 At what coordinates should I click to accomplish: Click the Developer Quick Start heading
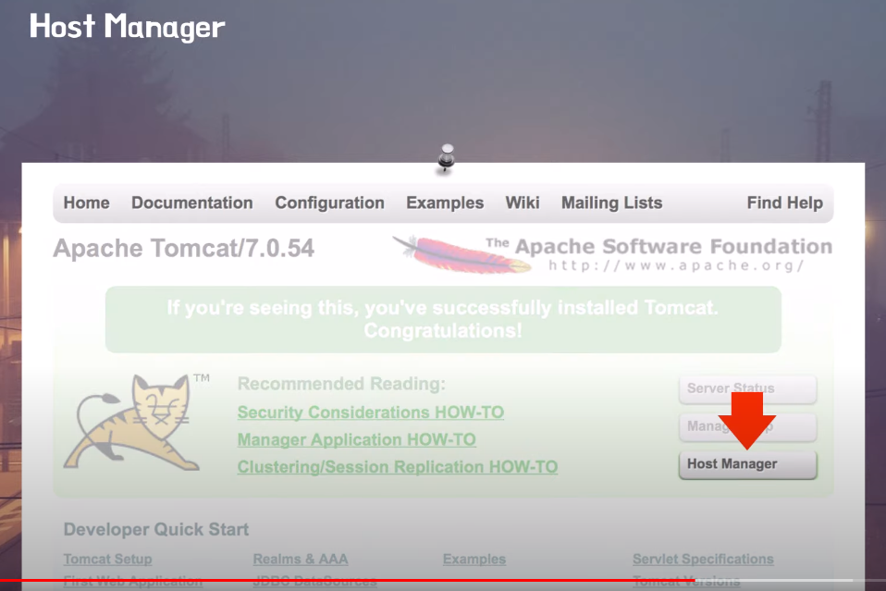[156, 529]
